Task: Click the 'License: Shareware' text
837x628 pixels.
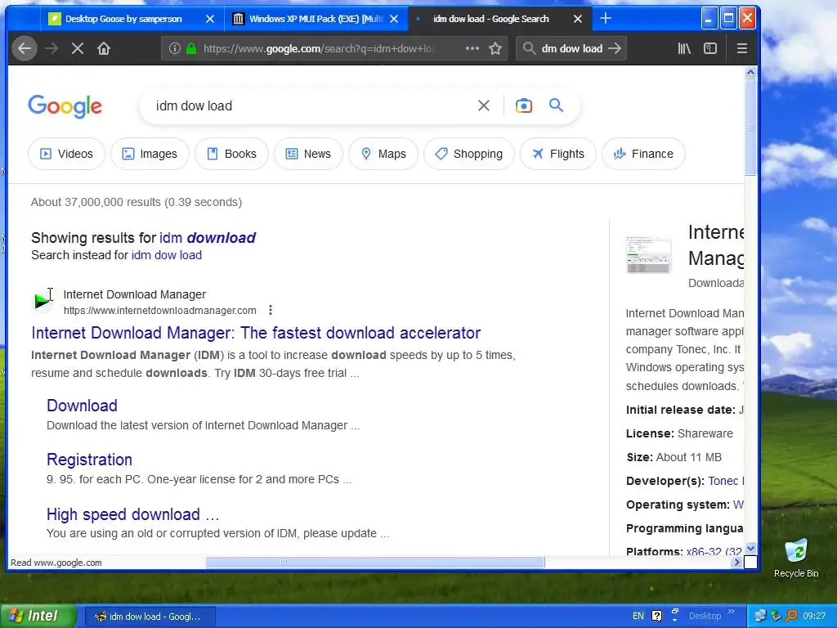Action: tap(679, 433)
